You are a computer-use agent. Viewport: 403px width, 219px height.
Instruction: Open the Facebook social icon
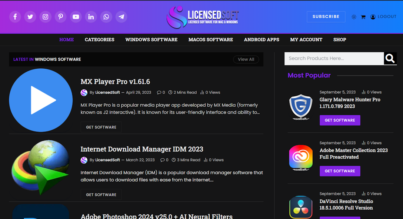click(x=15, y=17)
